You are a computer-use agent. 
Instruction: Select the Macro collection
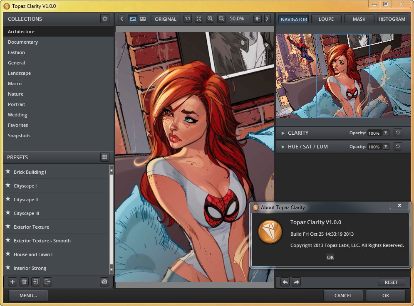[58, 83]
